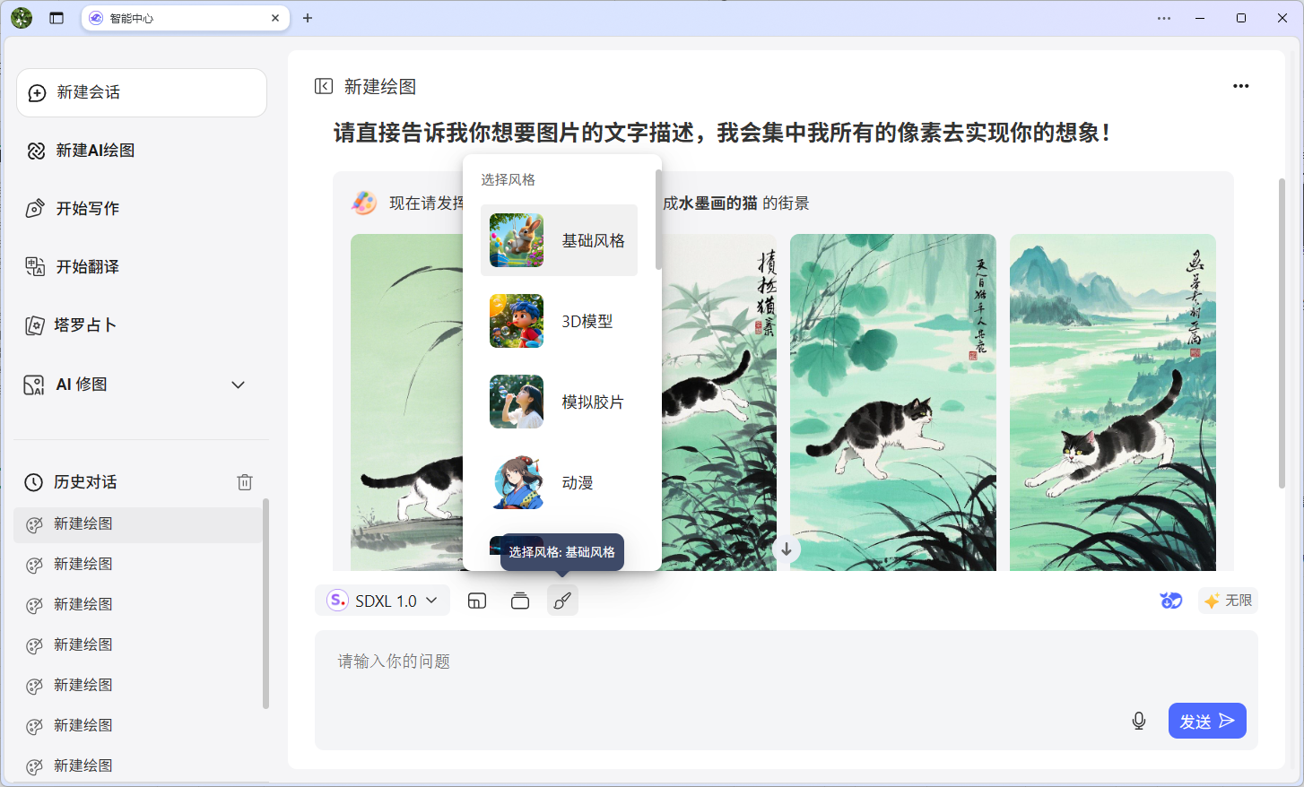Click the style brush icon in toolbar
Image resolution: width=1304 pixels, height=787 pixels.
(562, 601)
